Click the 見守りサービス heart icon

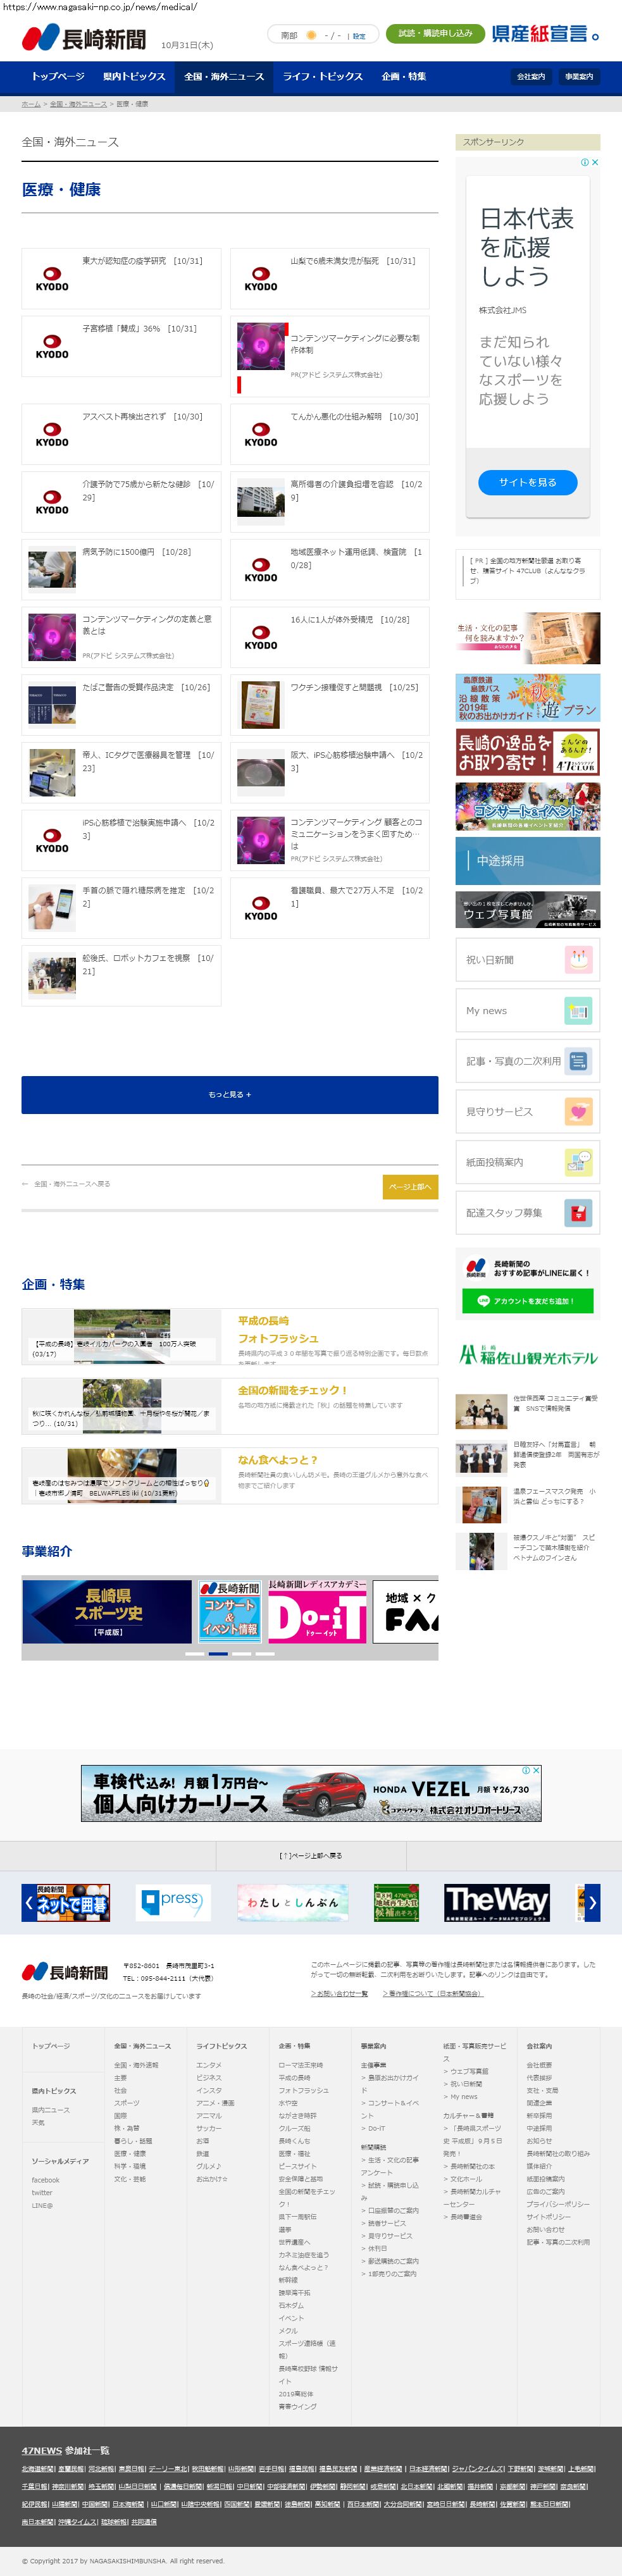tap(579, 1112)
